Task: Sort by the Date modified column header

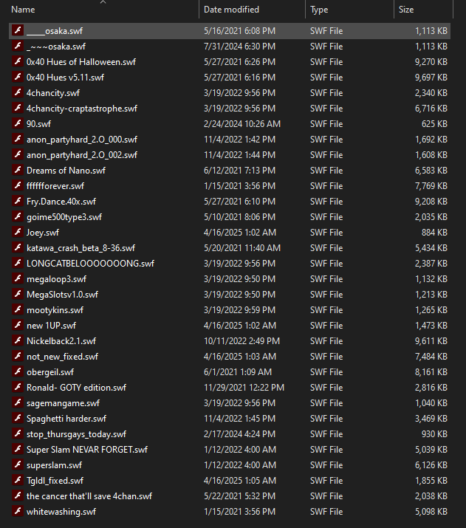Action: pos(231,10)
